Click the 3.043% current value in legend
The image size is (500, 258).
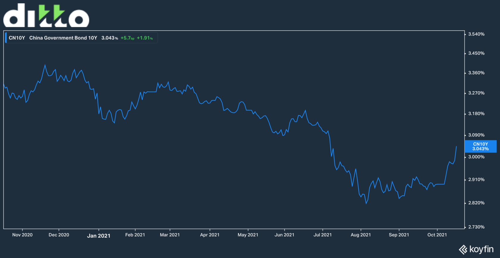[x=110, y=38]
